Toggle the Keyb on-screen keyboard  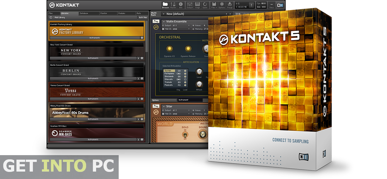coord(197,5)
